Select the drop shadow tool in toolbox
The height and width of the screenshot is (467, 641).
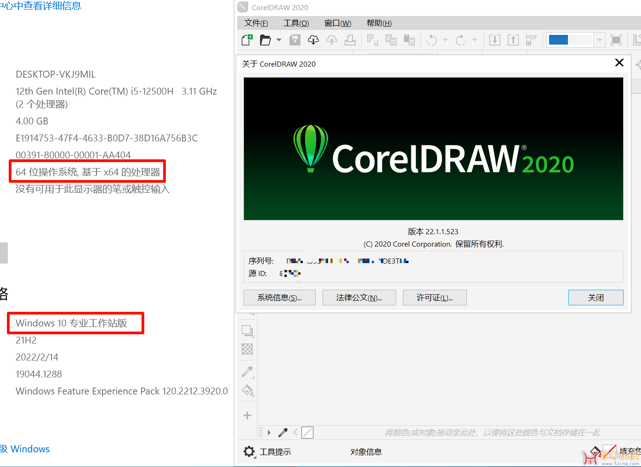click(247, 331)
